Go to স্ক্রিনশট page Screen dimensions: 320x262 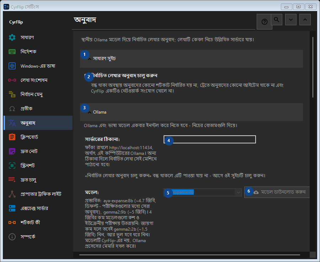(38, 166)
